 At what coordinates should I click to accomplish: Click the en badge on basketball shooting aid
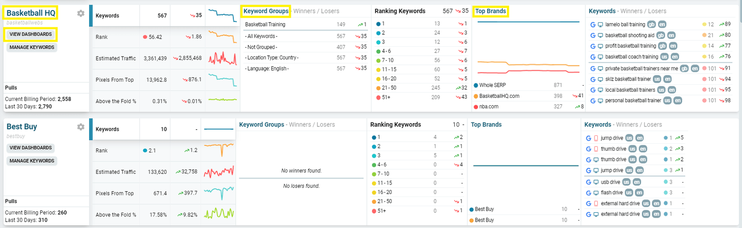pos(671,35)
